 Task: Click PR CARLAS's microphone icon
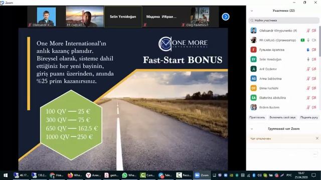pyautogui.click(x=308, y=40)
